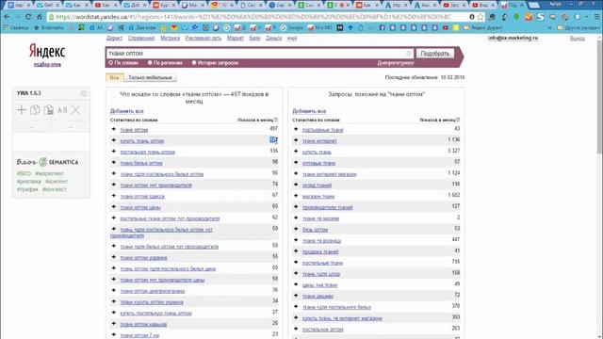Sort left column by 'Показов в месяц' icon

pyautogui.click(x=276, y=120)
